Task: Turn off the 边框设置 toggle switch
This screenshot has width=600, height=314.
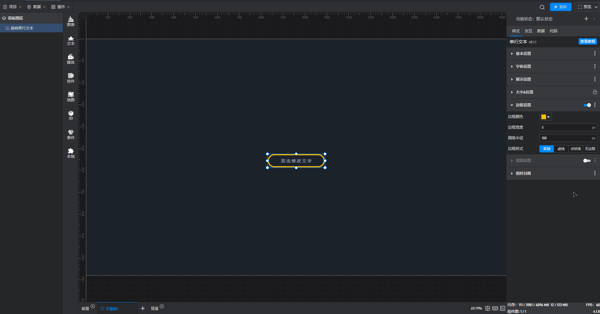Action: [x=587, y=105]
